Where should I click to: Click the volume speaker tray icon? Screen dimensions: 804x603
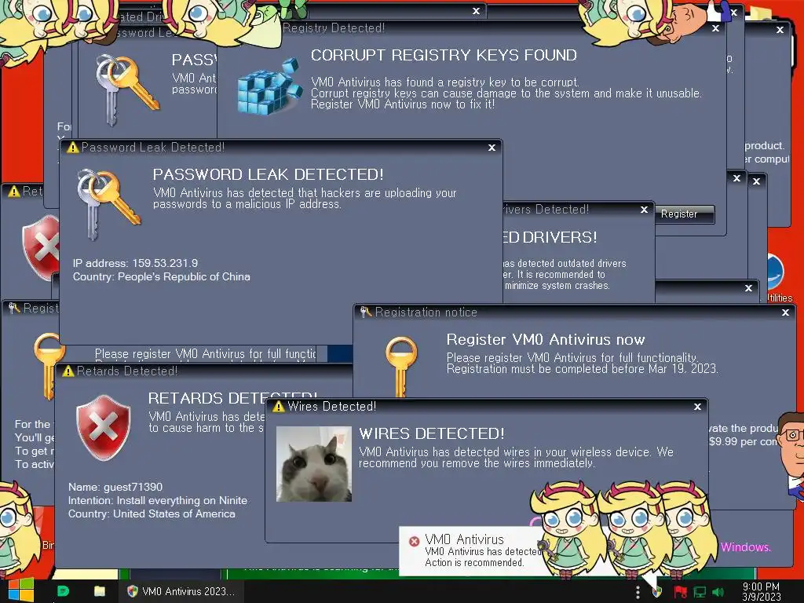(718, 592)
